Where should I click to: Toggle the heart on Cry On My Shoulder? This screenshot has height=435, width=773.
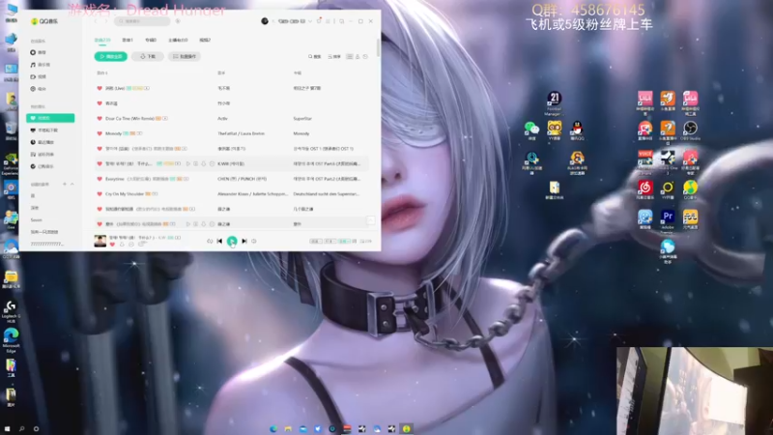point(100,194)
